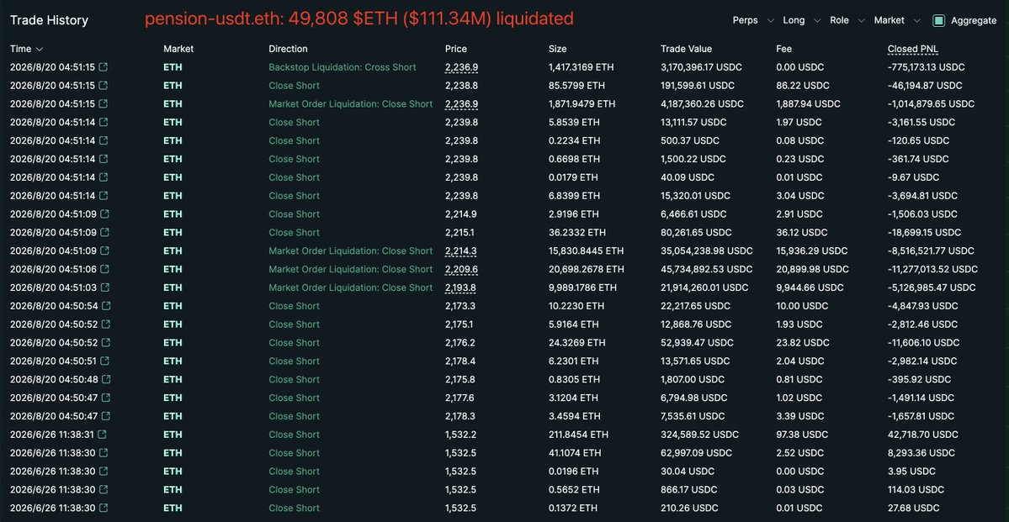Open explorer link for 04:51:09 price 2,214.3 trade
Viewport: 1009px width, 522px height.
point(104,250)
